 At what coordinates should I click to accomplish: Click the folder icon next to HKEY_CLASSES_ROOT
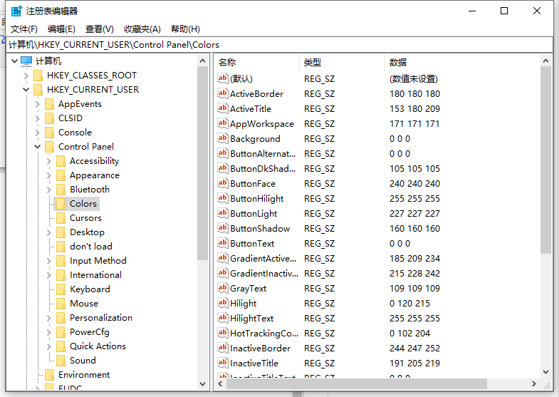click(38, 76)
